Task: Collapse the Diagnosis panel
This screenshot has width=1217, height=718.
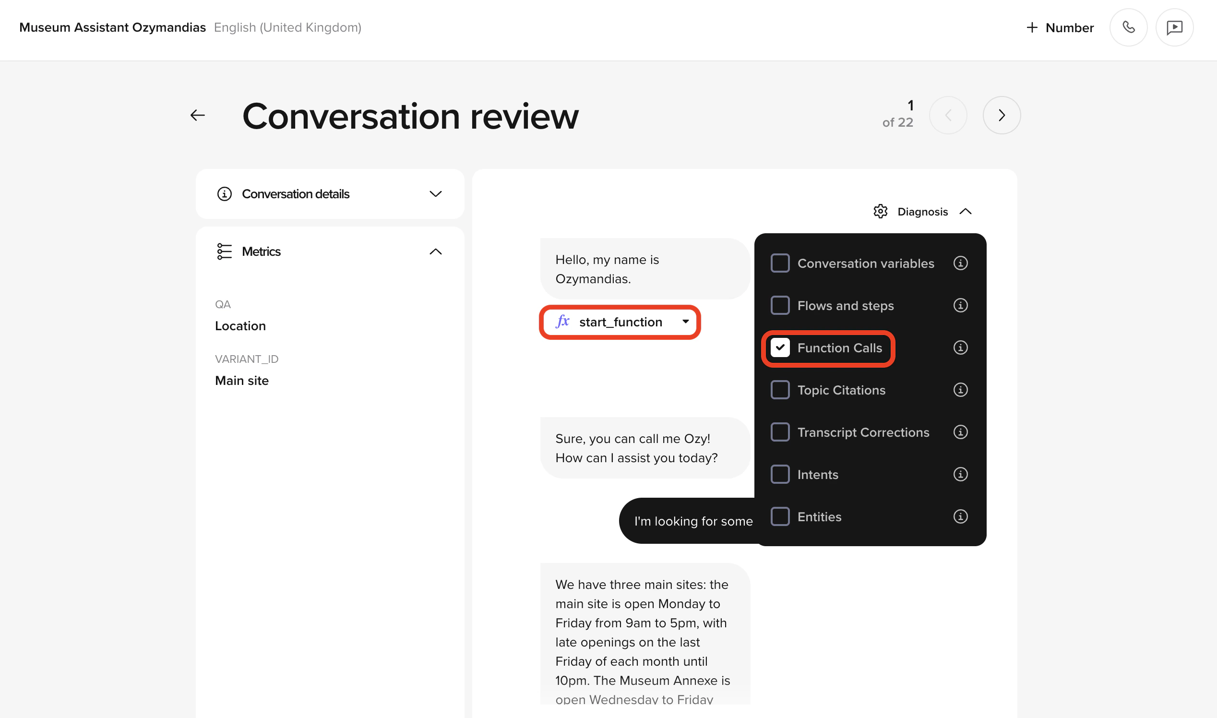Action: [x=966, y=212]
